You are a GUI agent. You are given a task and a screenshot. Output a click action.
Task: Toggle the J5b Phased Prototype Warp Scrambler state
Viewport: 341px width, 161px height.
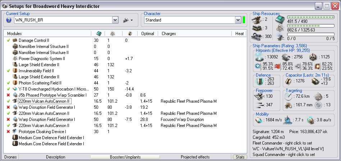click(9, 95)
